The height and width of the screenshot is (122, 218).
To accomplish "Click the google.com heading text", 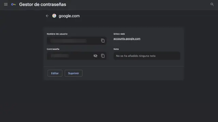I will pyautogui.click(x=69, y=16).
